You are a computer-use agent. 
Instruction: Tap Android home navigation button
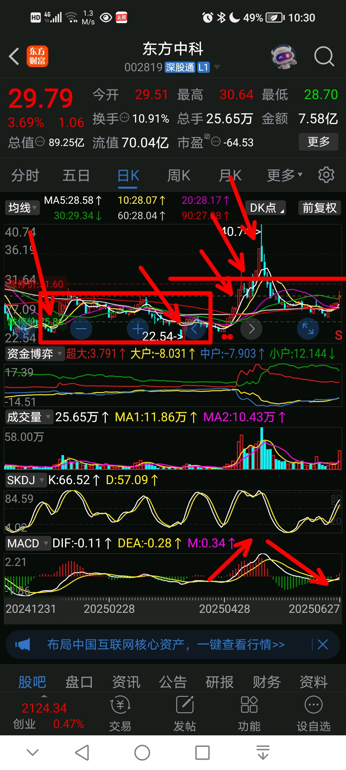[x=142, y=753]
